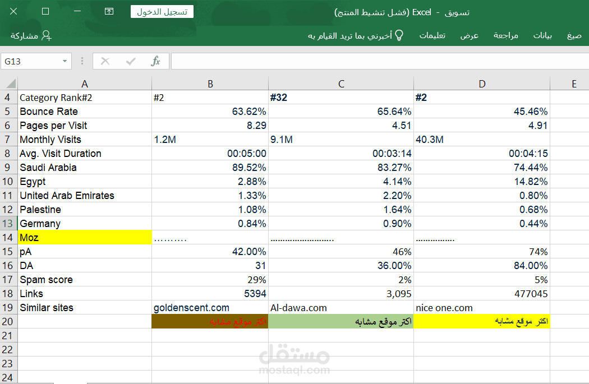Image resolution: width=589 pixels, height=384 pixels.
Task: Open the عرض (View) tab
Action: point(469,36)
